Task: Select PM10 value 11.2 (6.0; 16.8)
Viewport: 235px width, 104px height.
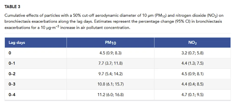Action: [x=110, y=95]
